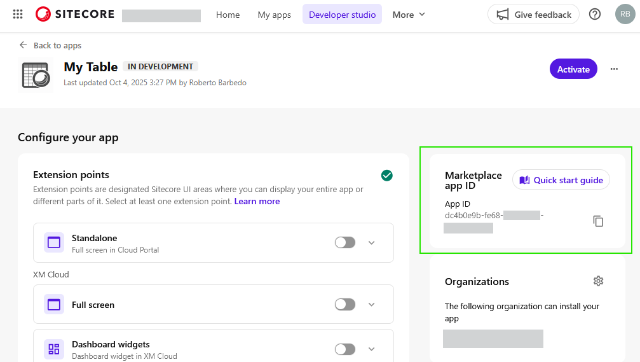The height and width of the screenshot is (362, 640).
Task: Enable the Standalone extension point toggle
Action: point(345,242)
